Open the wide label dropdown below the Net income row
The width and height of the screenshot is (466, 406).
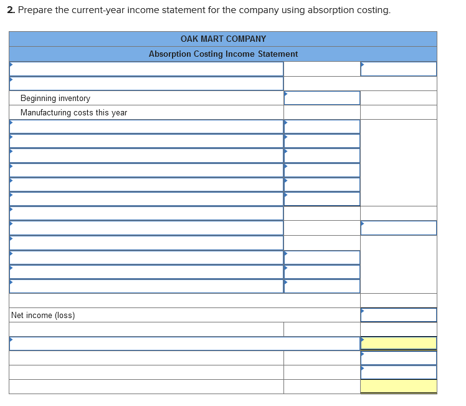(184, 344)
